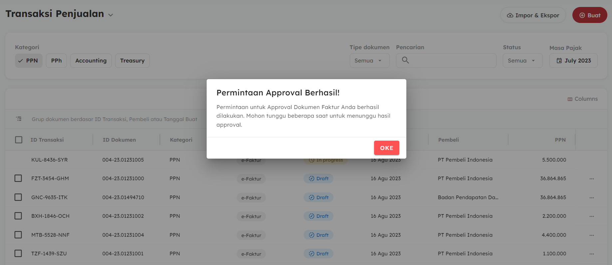Select the FZT-3454-GHM row checkbox

tap(18, 179)
